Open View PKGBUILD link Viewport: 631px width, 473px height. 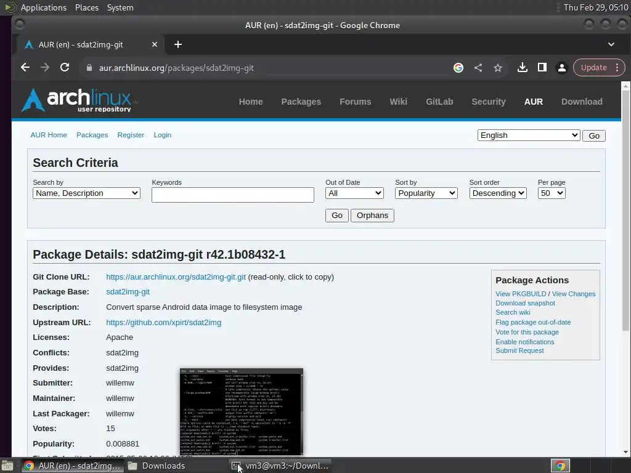521,294
